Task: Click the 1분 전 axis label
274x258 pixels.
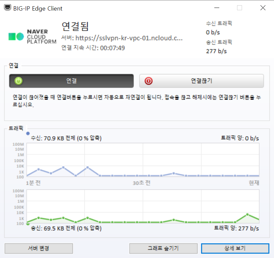Action: [x=33, y=183]
